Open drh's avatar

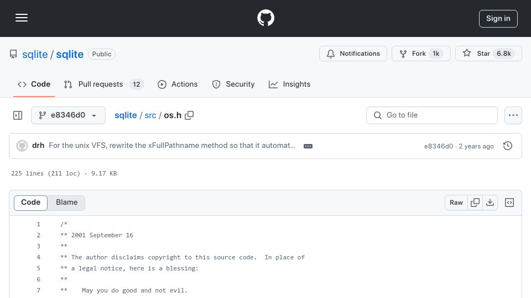click(22, 146)
